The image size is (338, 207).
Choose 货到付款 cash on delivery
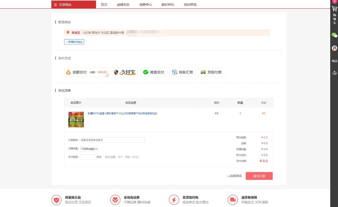tap(211, 72)
